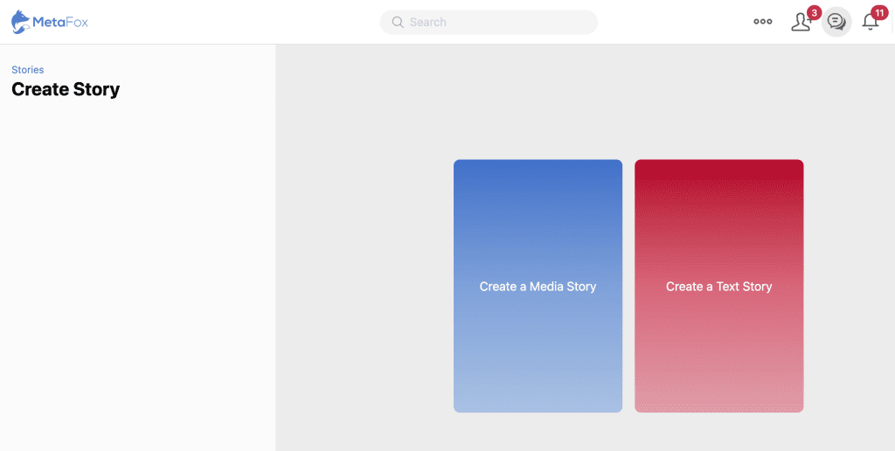Click the red badge showing 3
Screen dimensions: 895x451
pos(814,12)
